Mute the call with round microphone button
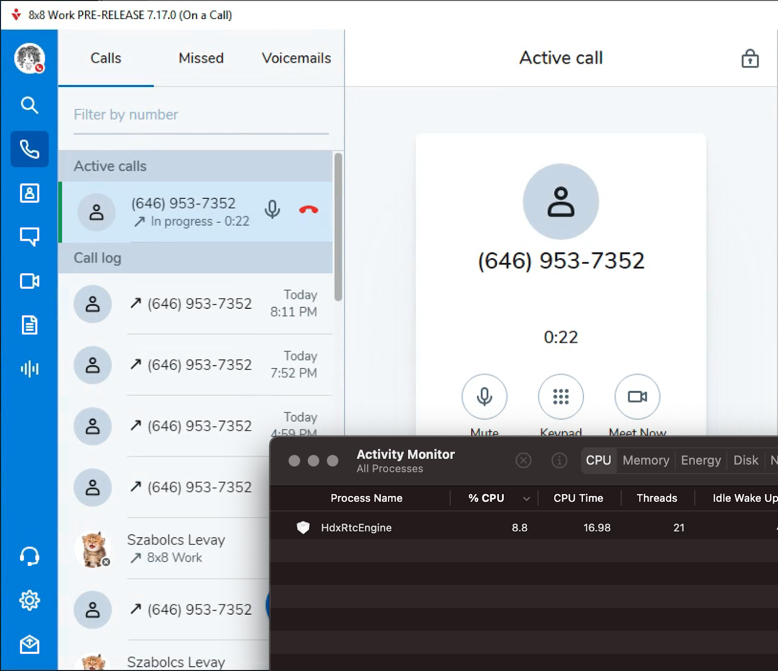The width and height of the screenshot is (778, 671). (x=484, y=397)
